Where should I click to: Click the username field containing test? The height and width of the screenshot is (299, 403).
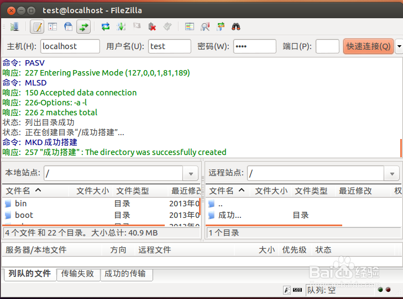pos(170,46)
